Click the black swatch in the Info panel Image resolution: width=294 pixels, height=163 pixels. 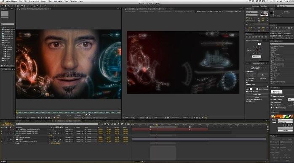click(272, 13)
